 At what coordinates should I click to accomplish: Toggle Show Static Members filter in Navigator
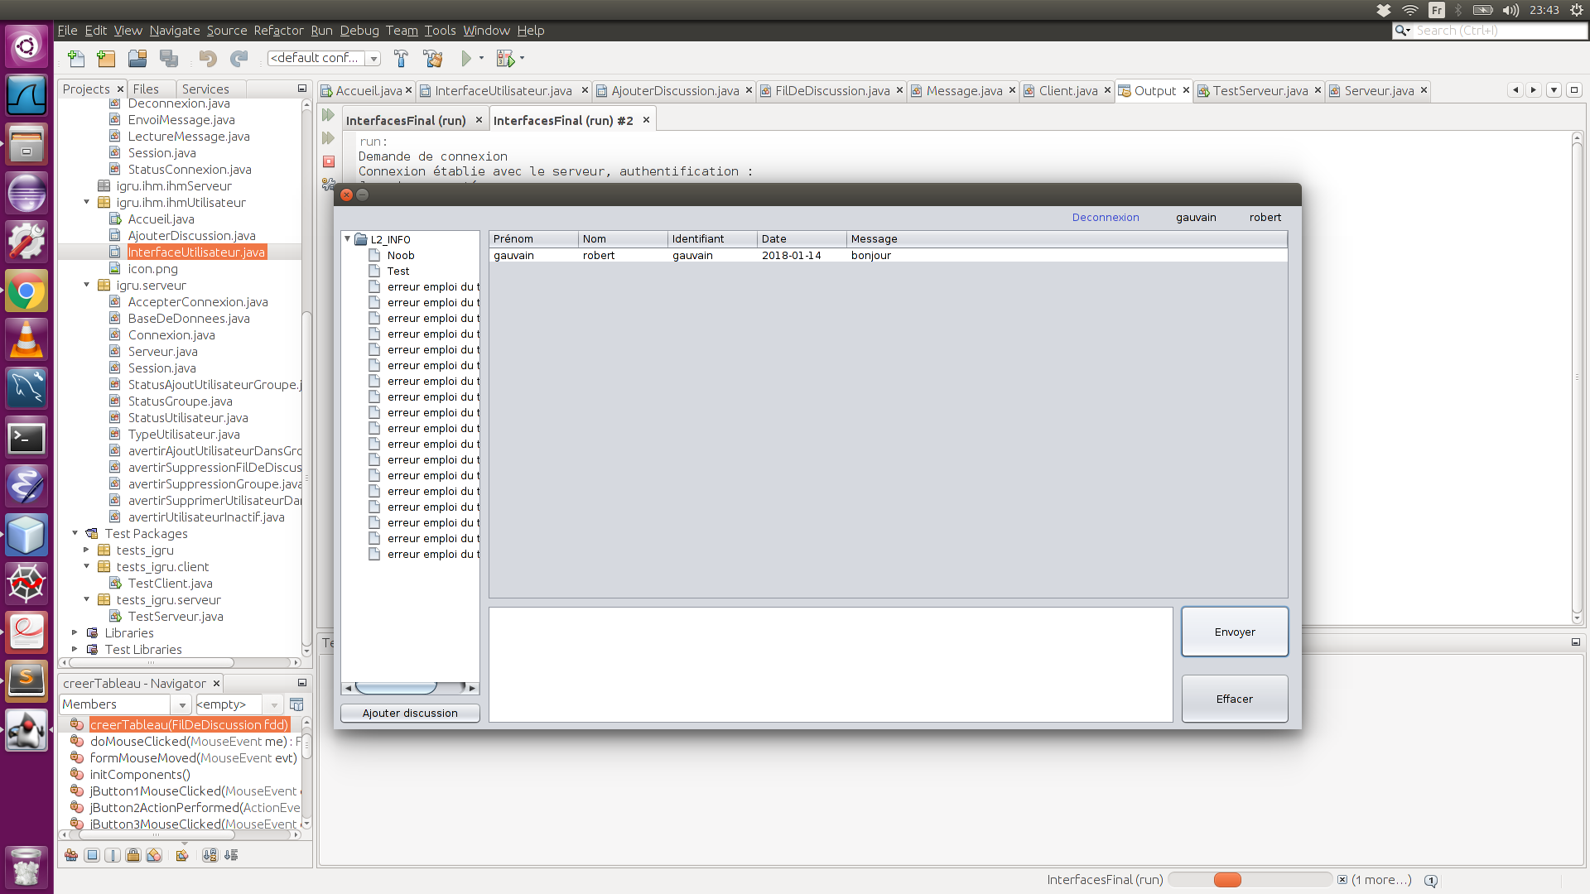(113, 855)
